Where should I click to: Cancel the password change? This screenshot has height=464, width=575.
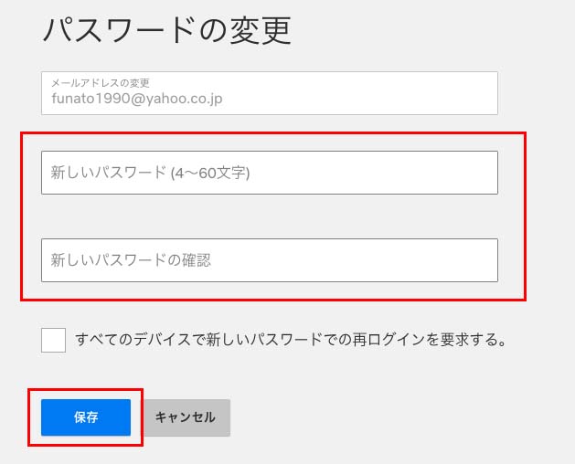click(186, 417)
